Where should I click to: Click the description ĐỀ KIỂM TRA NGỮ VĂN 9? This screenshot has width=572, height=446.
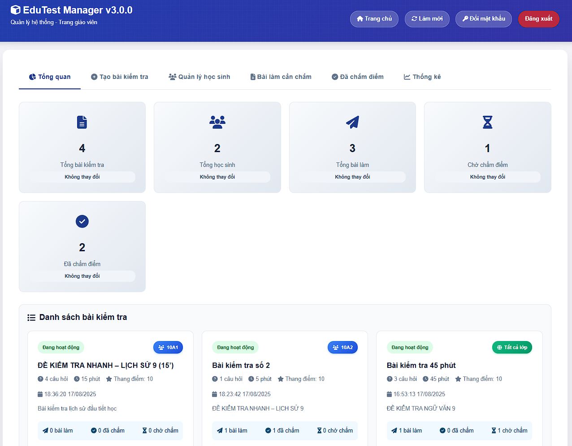421,408
